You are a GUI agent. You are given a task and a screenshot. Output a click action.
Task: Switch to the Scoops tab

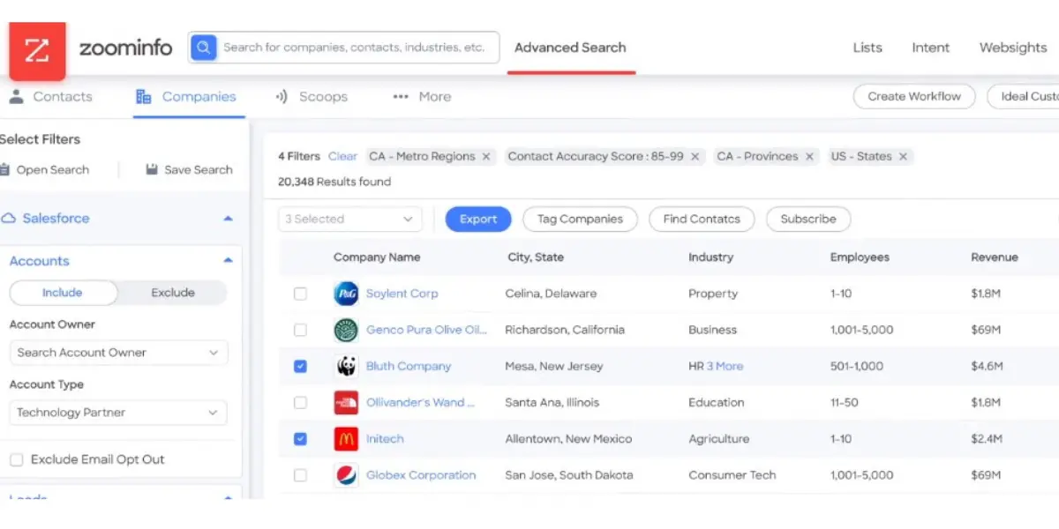[x=312, y=97]
